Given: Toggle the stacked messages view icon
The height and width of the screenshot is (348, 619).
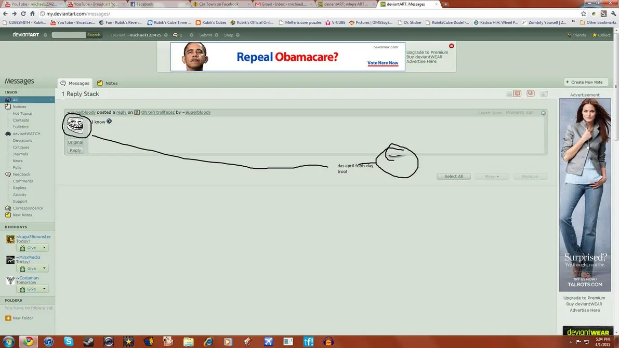Looking at the screenshot, I should click(x=530, y=93).
